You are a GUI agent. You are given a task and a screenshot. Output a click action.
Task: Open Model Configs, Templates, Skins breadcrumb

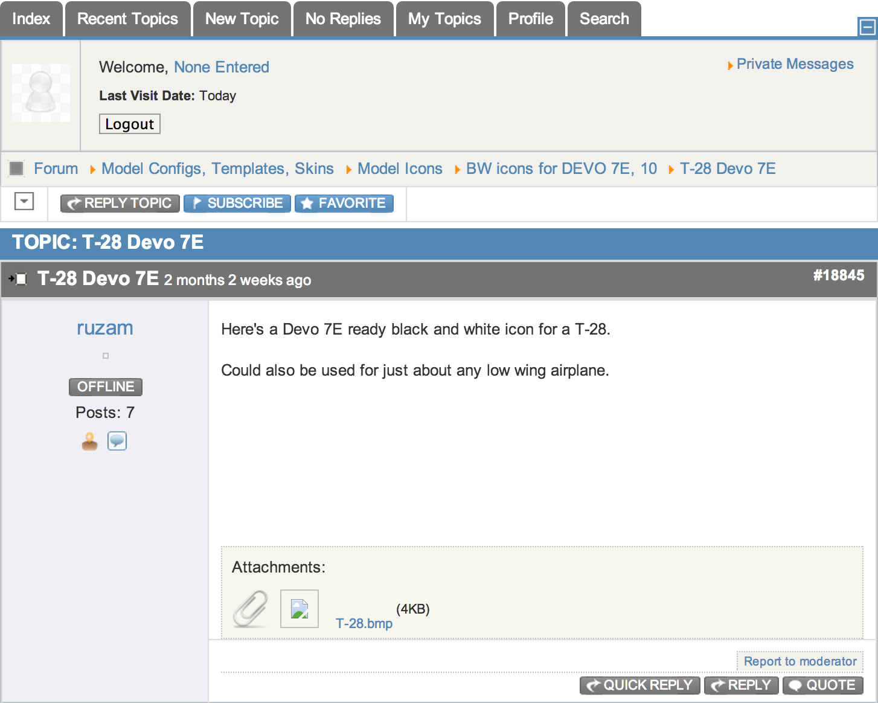217,169
